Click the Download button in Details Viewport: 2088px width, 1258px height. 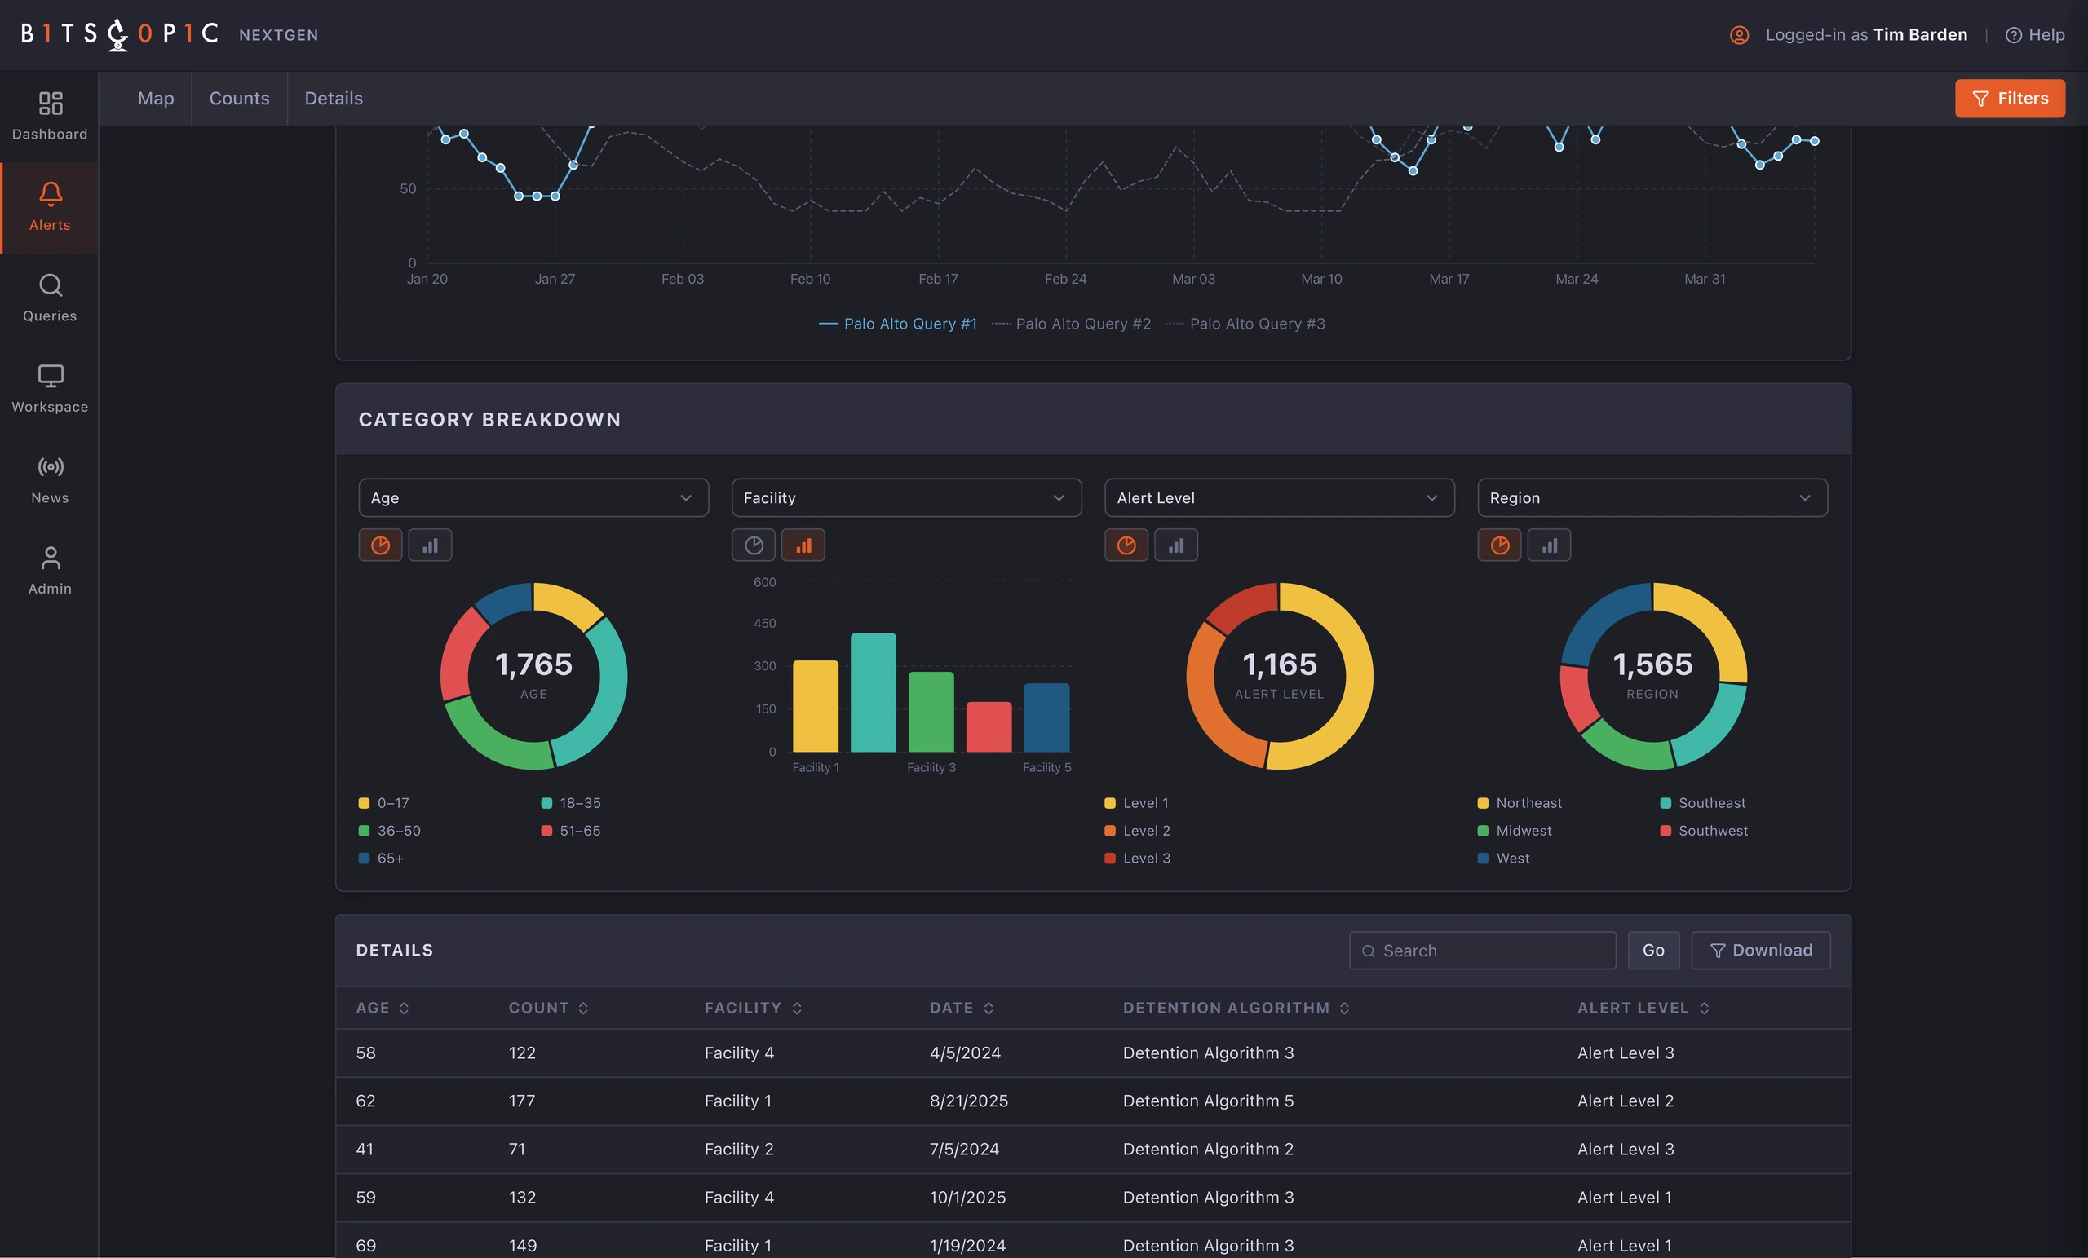pos(1760,951)
